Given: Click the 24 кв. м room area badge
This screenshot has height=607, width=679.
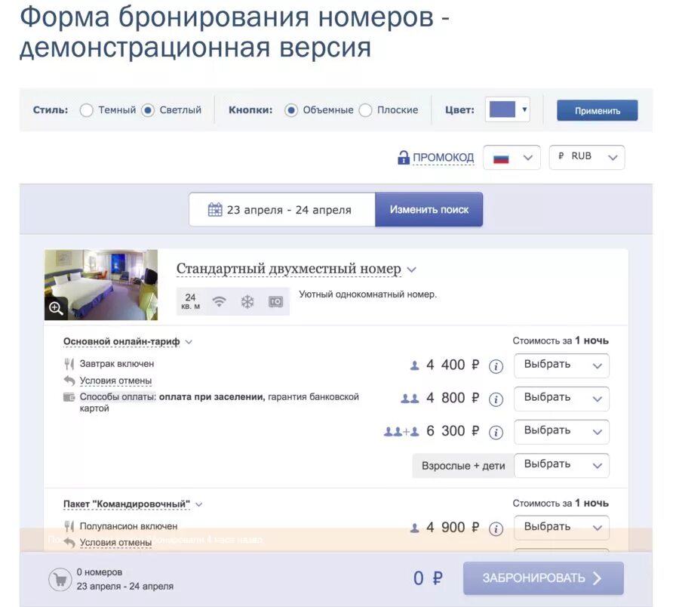Looking at the screenshot, I should coord(191,301).
